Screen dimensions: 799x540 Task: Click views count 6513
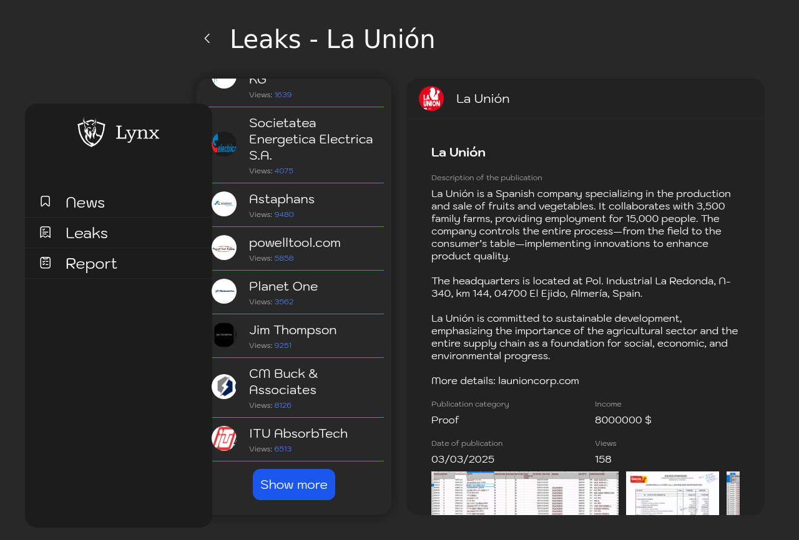point(283,449)
